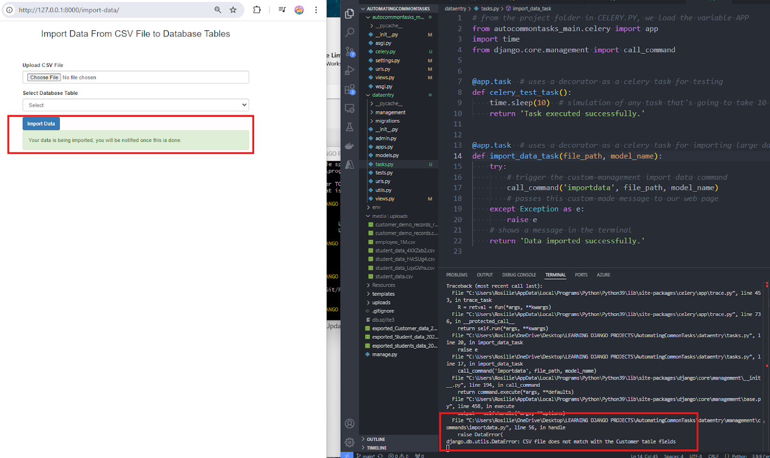Collapse the autocommontasks_main folder
770x458 pixels.
tap(398, 17)
